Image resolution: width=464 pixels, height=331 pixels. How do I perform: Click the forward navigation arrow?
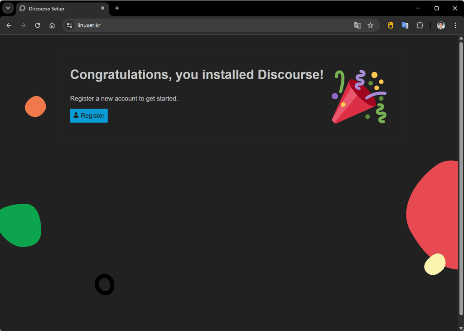[23, 25]
